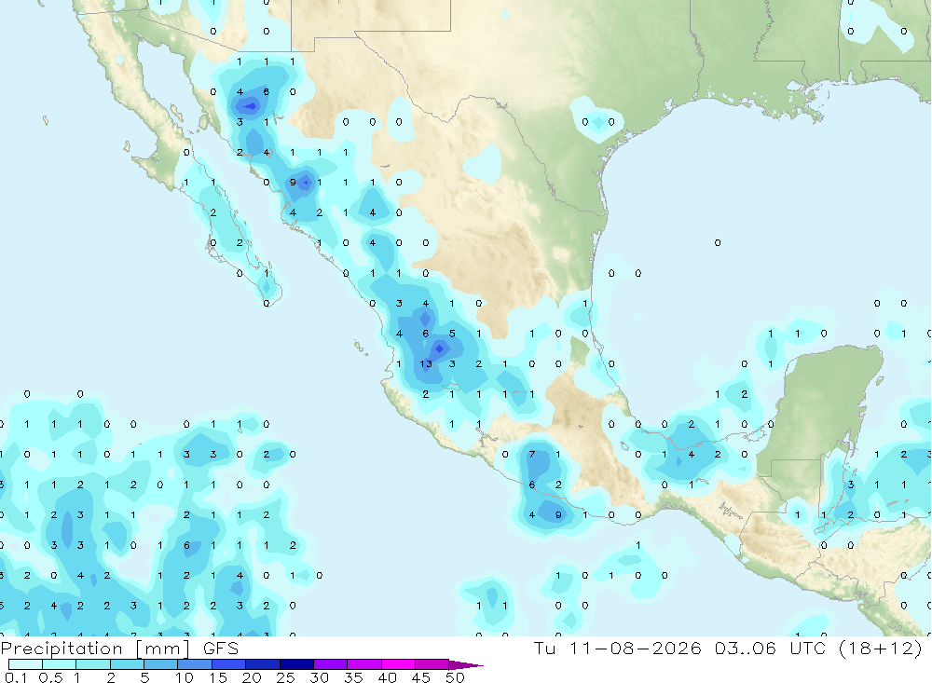Select the "10" legend label

point(185,677)
